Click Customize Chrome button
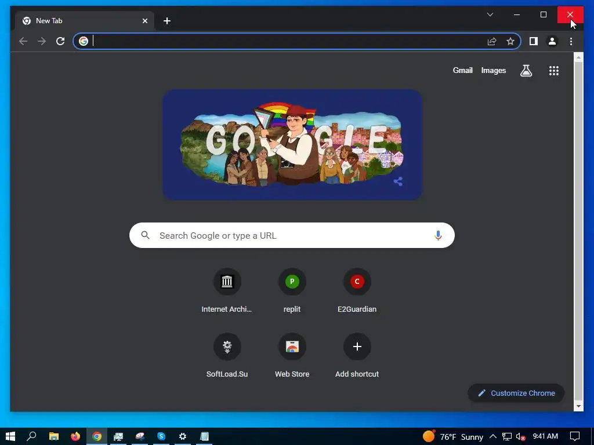 tap(516, 393)
